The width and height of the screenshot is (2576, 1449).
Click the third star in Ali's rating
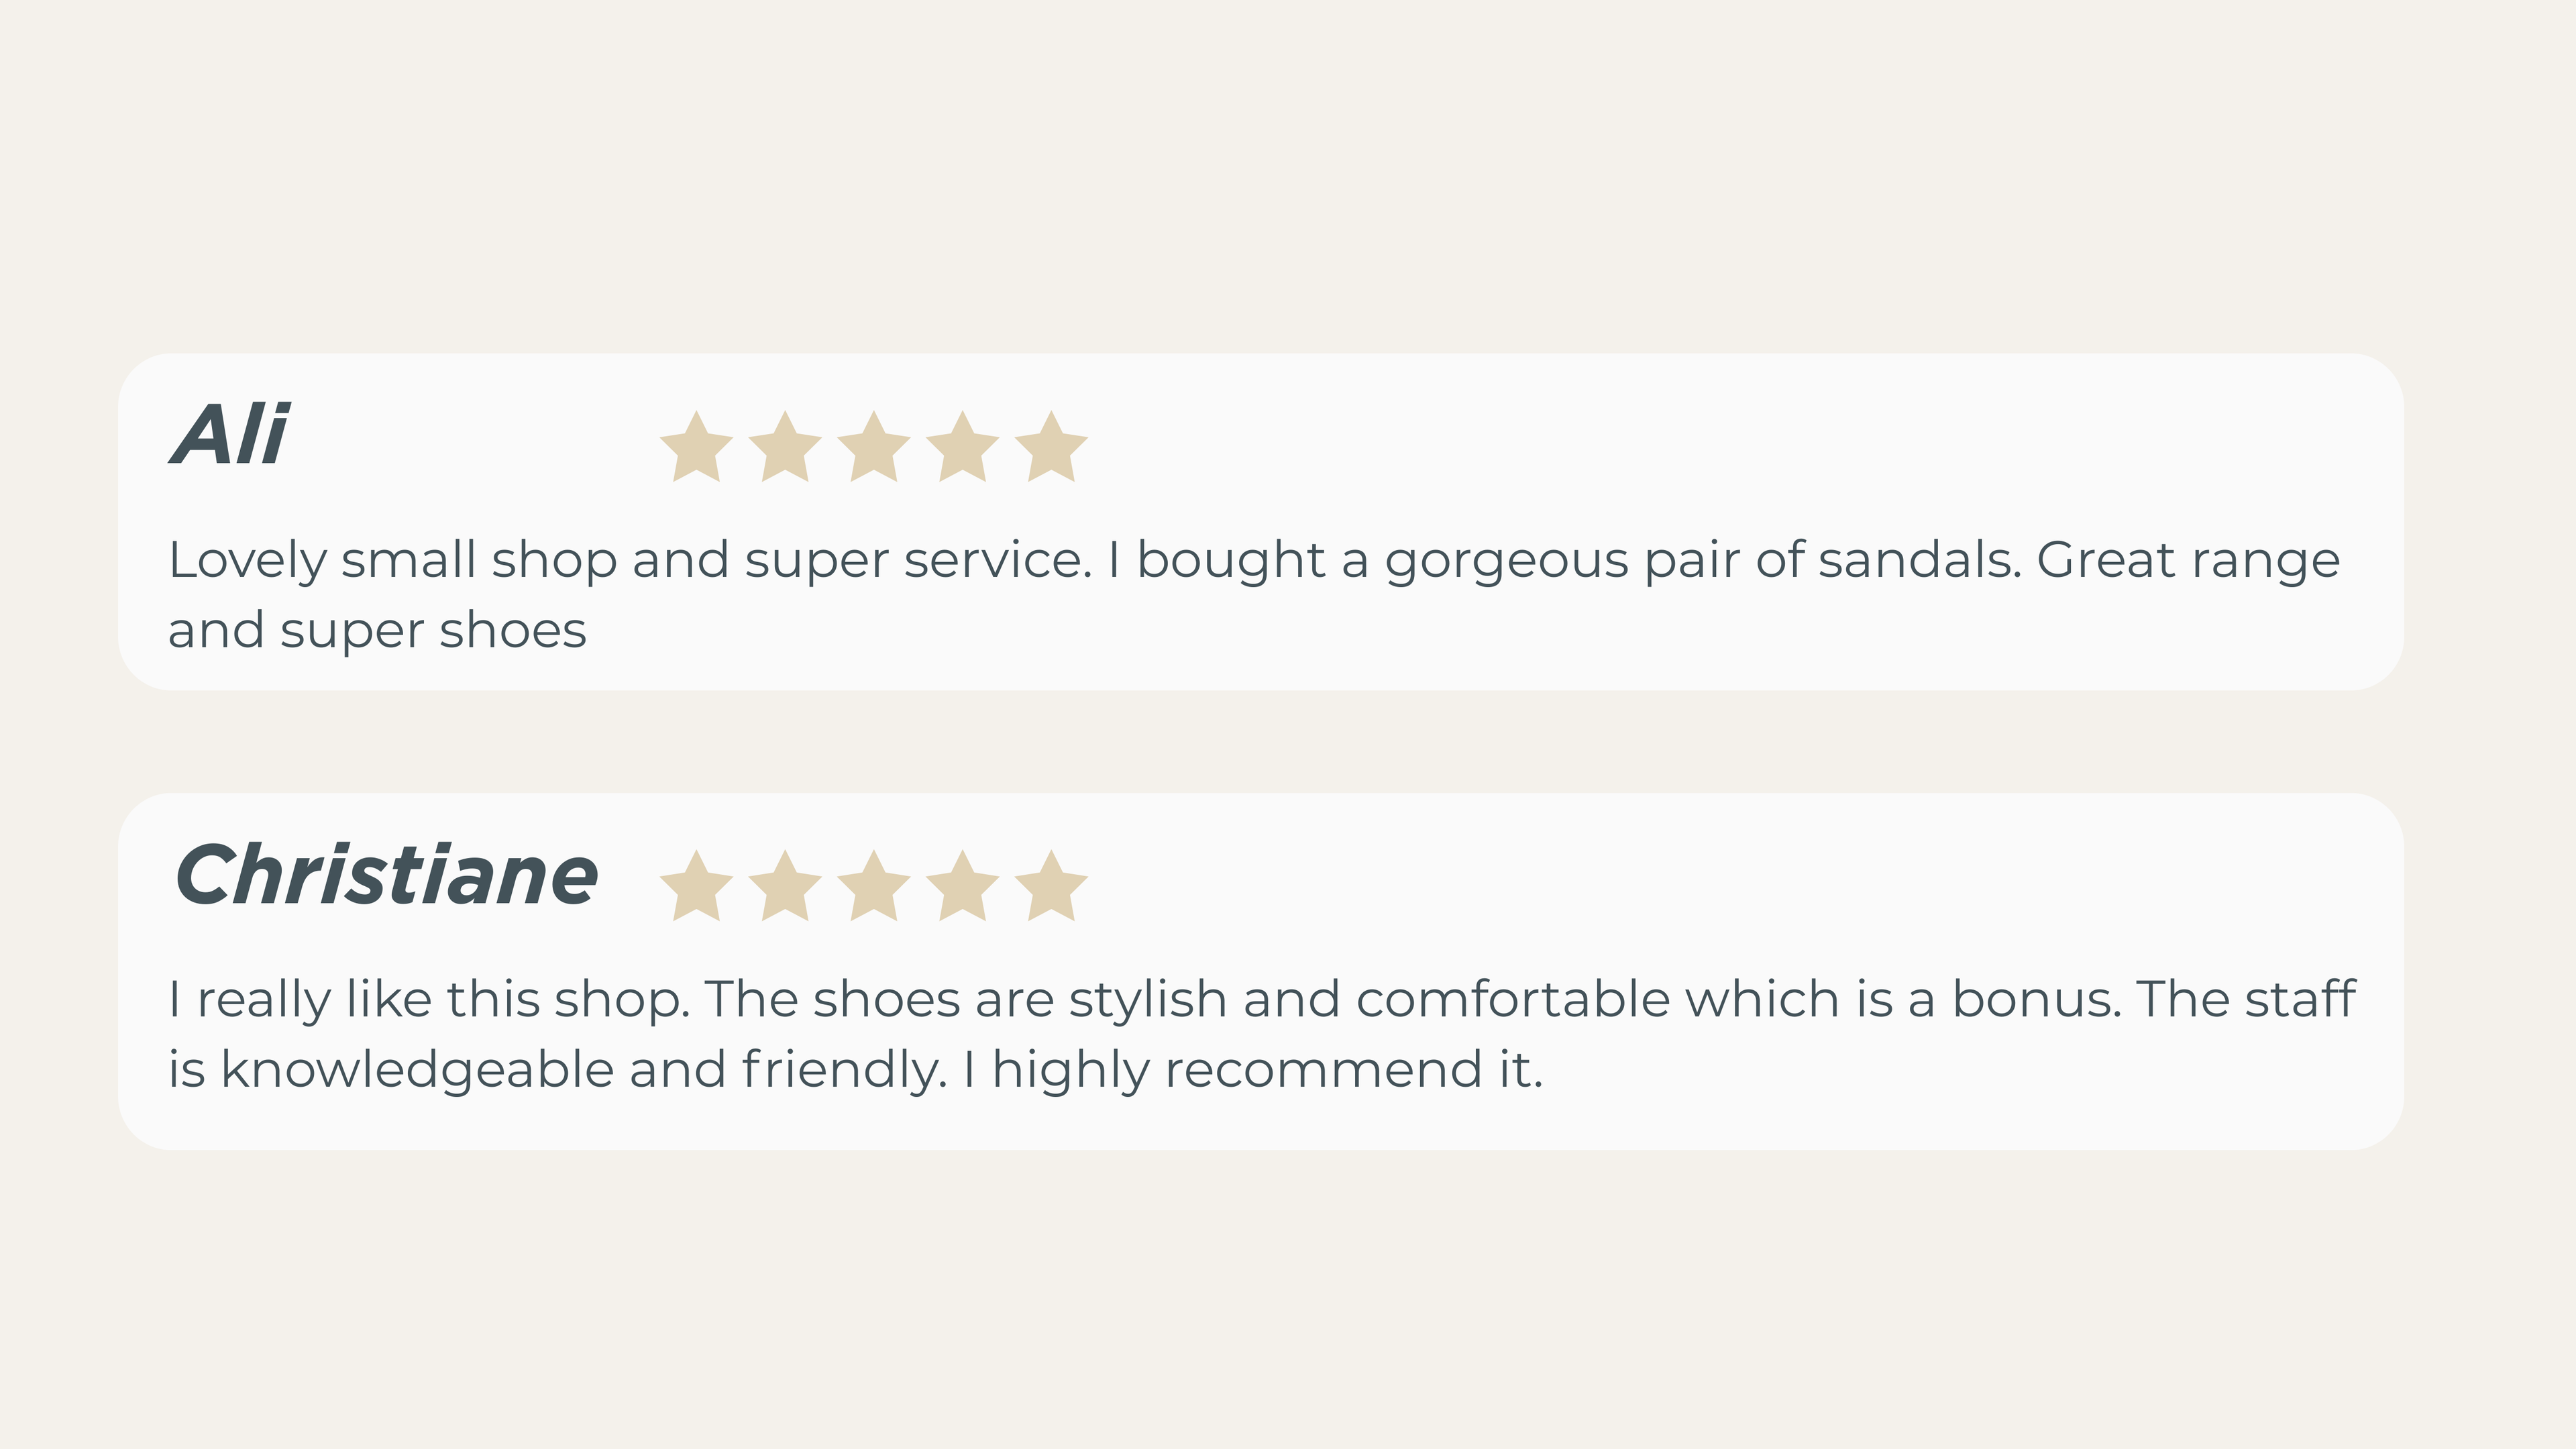point(873,448)
